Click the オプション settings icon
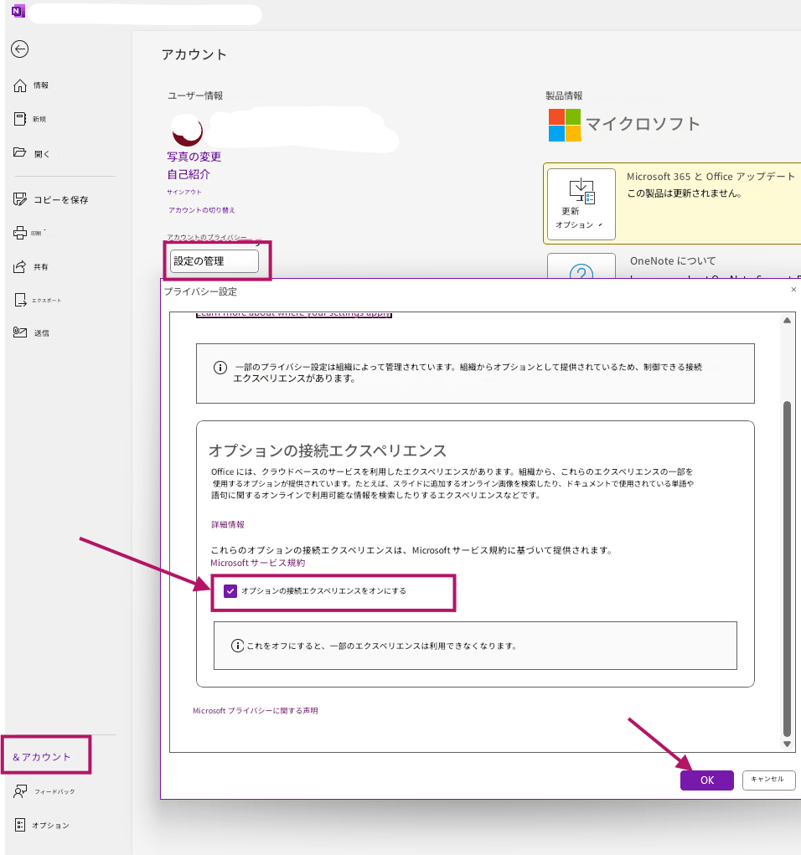This screenshot has height=855, width=801. point(20,825)
